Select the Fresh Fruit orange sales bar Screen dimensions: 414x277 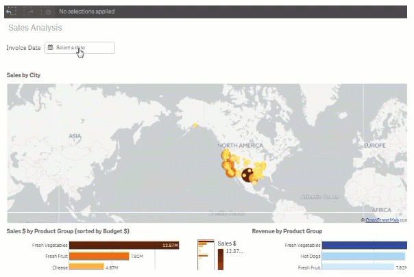[99, 256]
